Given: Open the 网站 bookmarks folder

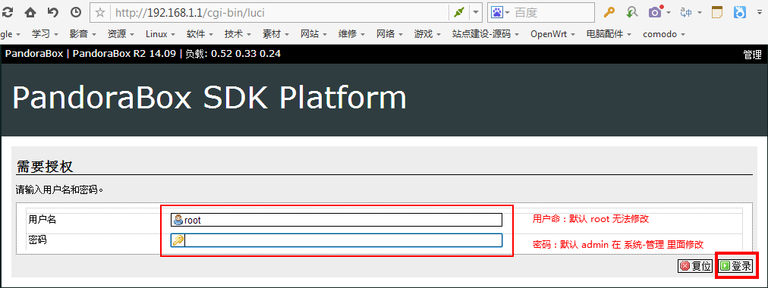Looking at the screenshot, I should (x=314, y=34).
